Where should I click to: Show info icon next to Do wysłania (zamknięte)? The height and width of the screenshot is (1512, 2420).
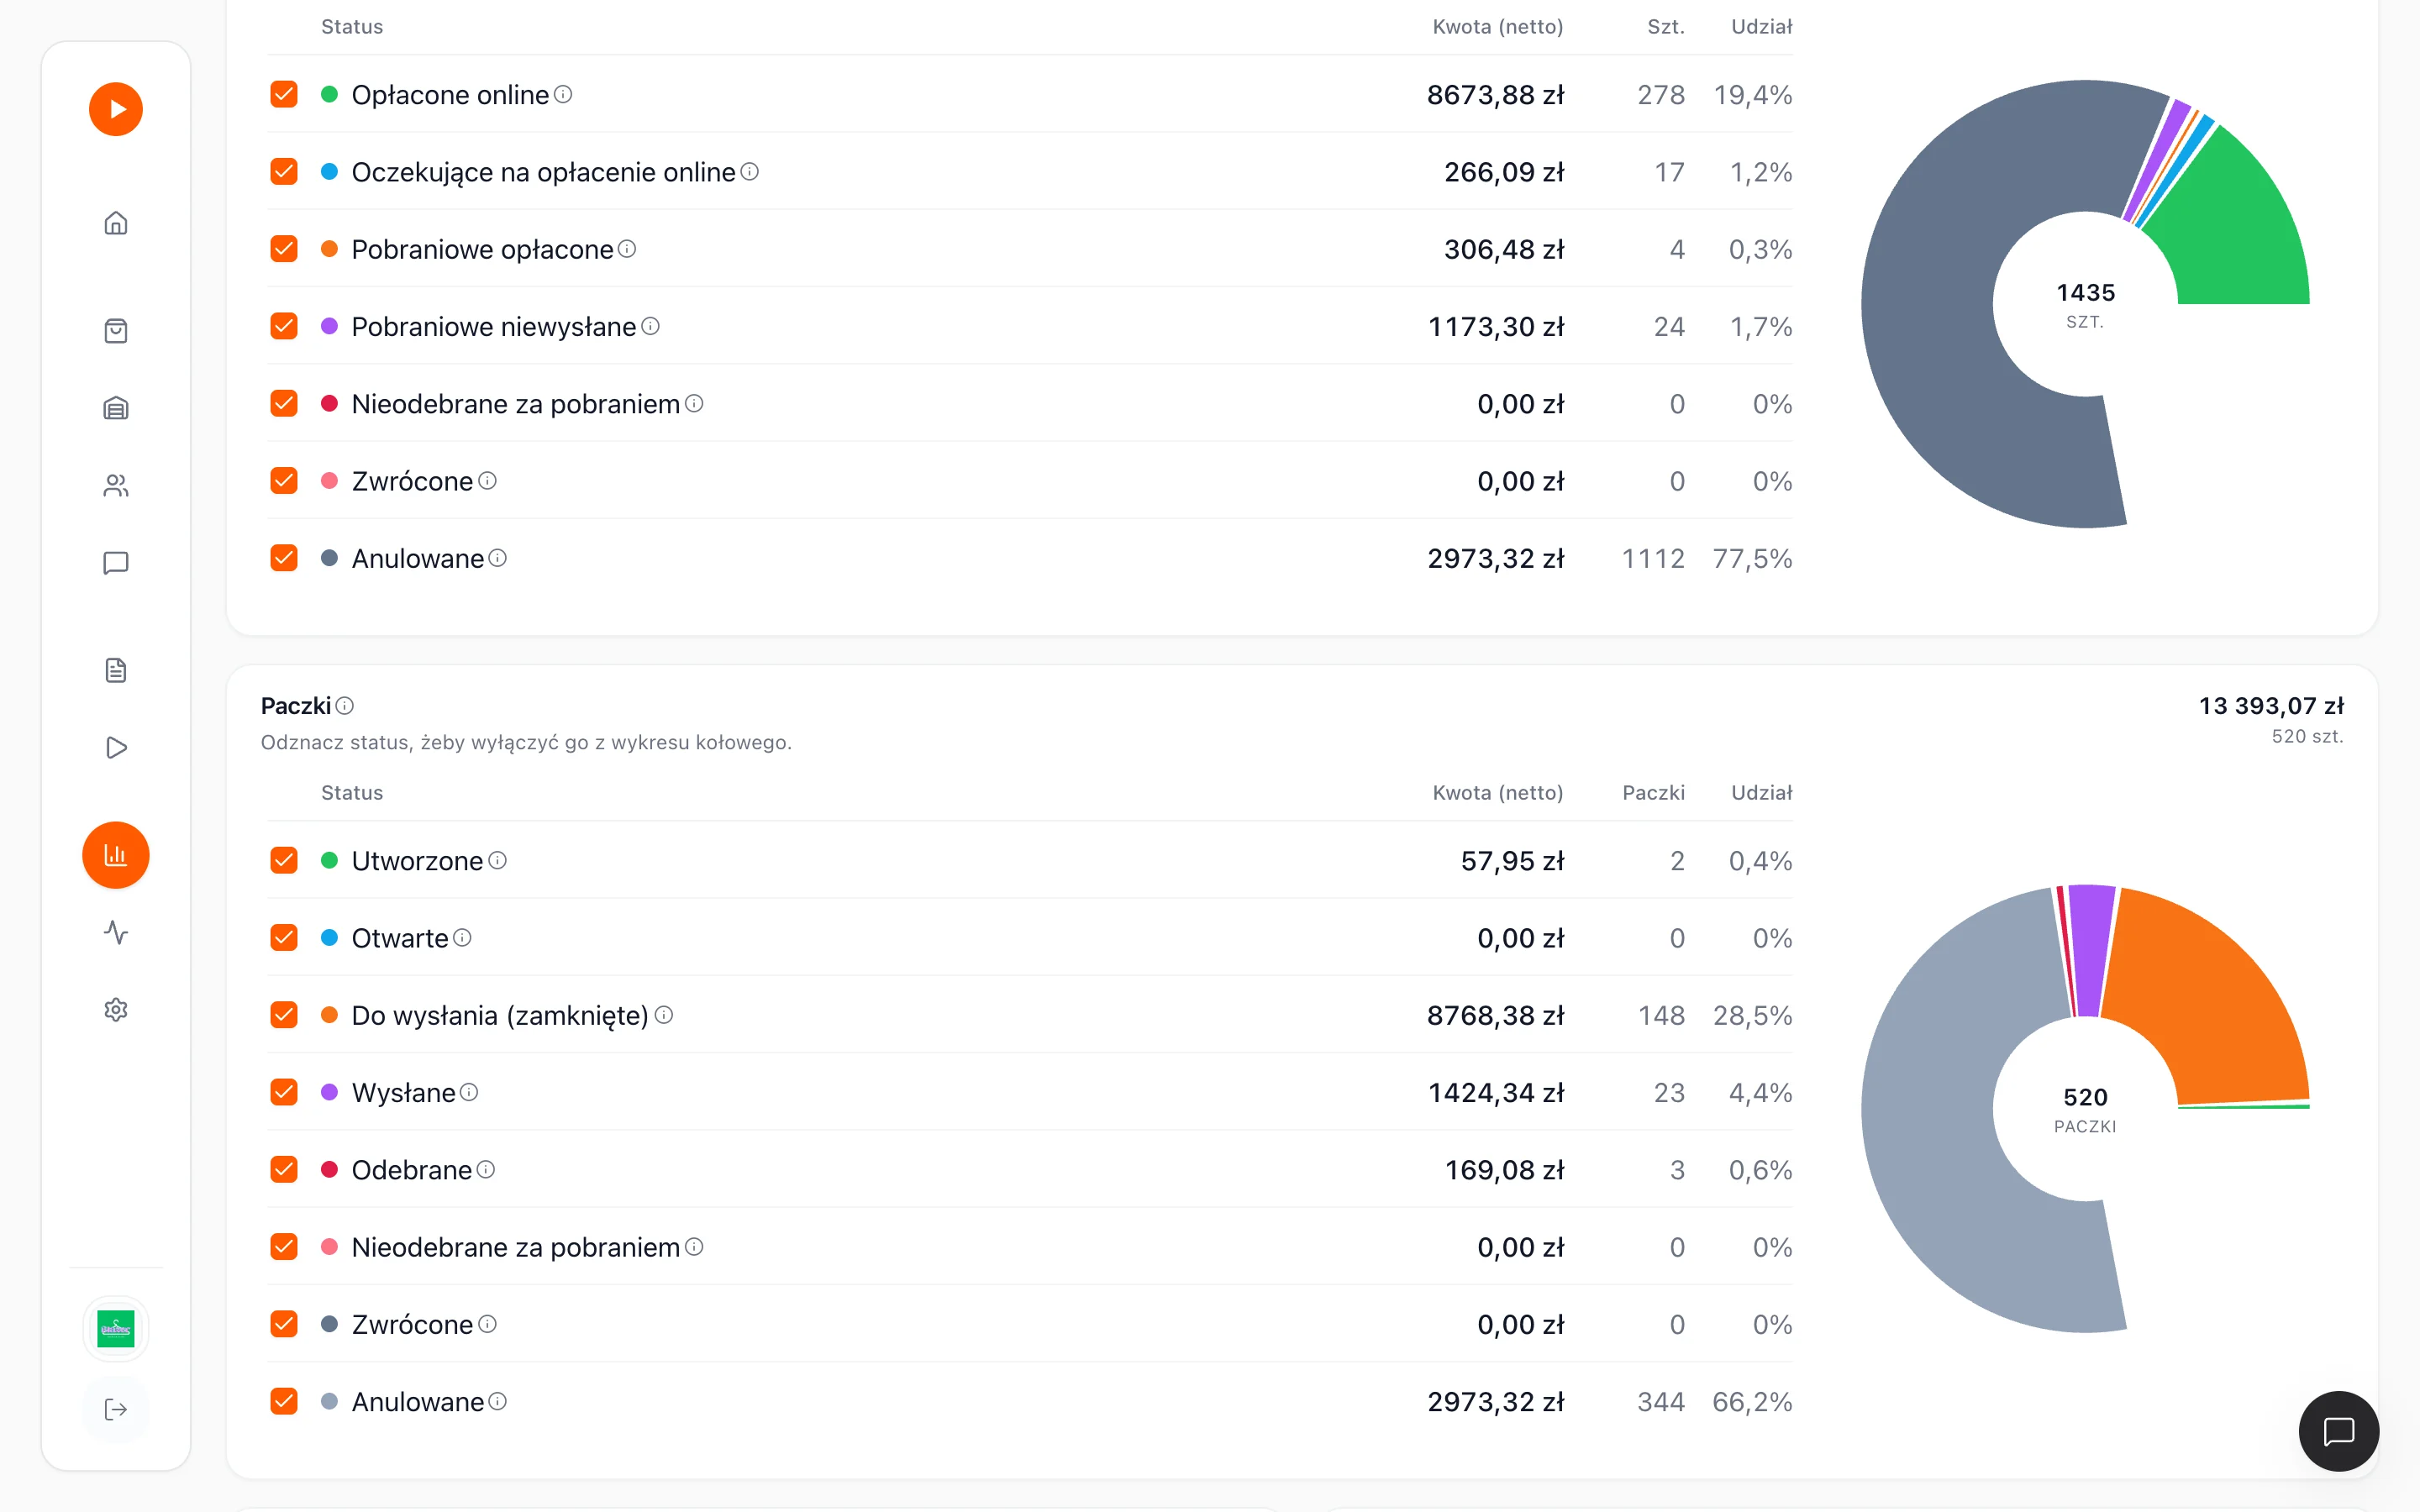coord(663,1015)
